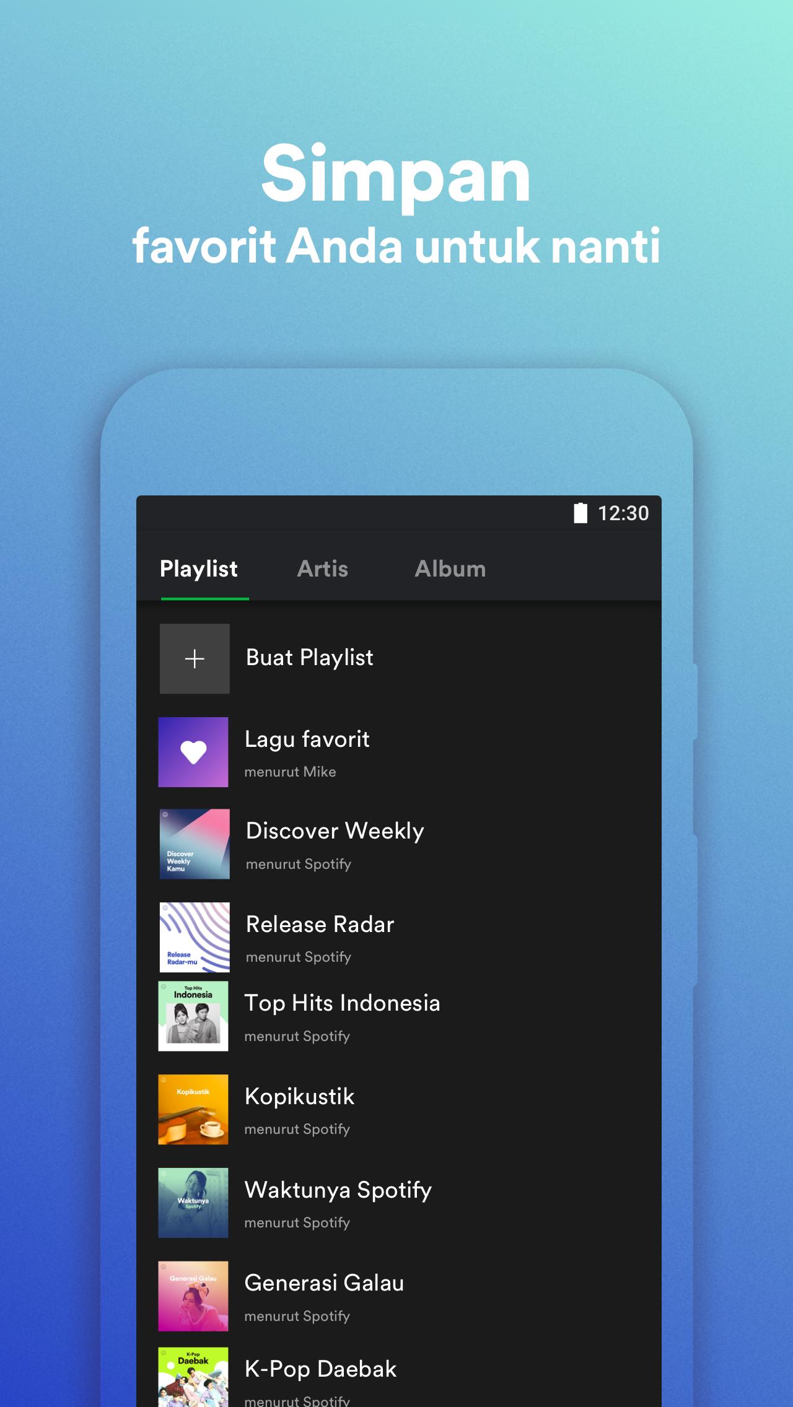Viewport: 793px width, 1407px height.
Task: Open Waktunya Spotify cover thumbnail
Action: pyautogui.click(x=193, y=1203)
